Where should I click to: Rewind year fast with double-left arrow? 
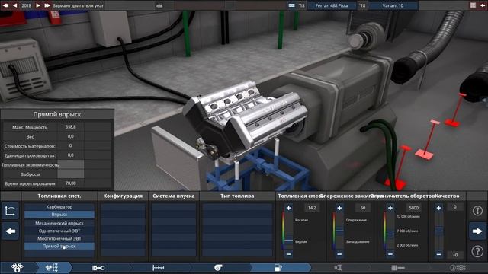pyautogui.click(x=5, y=5)
